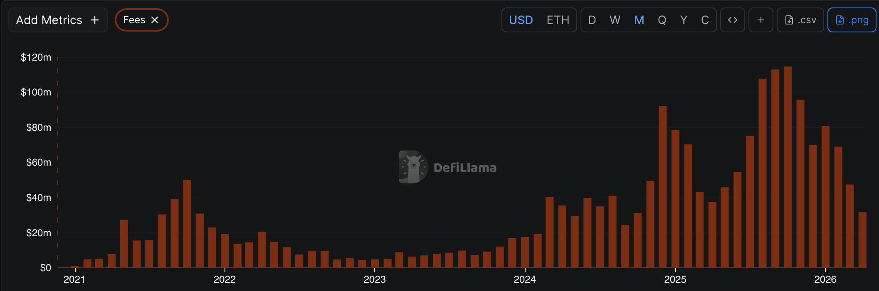The image size is (879, 291).
Task: Download chart data as .csv
Action: coord(800,20)
